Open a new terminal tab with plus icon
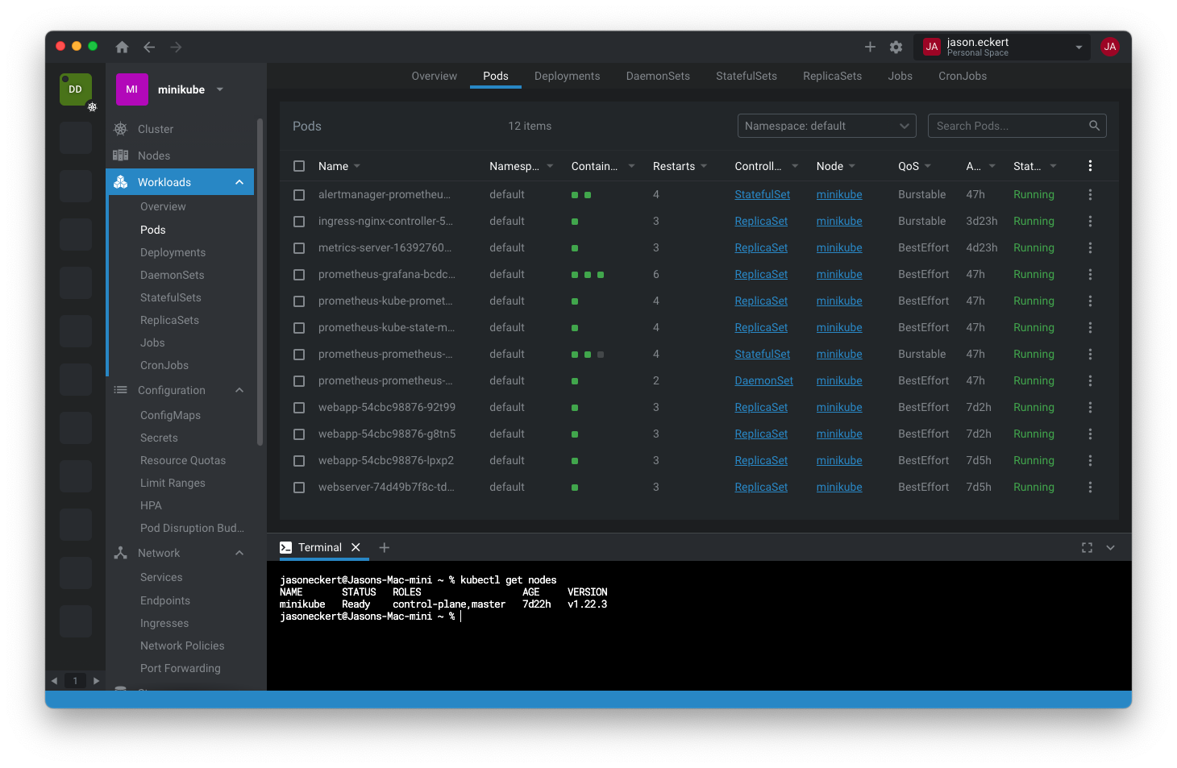The width and height of the screenshot is (1177, 768). point(385,548)
